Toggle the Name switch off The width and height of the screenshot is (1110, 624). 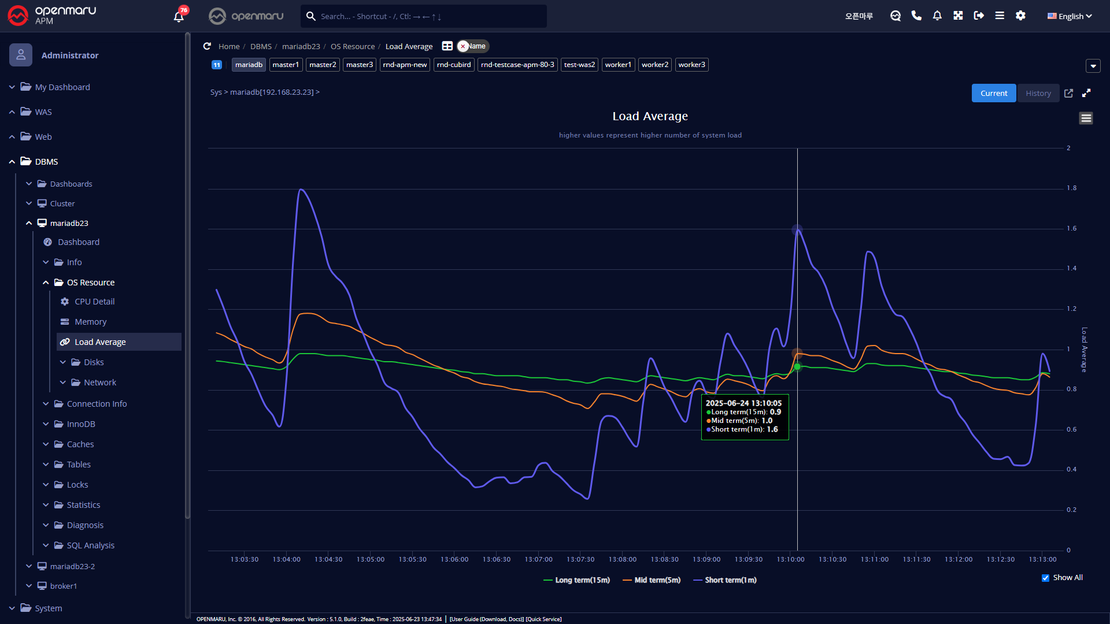coord(473,46)
